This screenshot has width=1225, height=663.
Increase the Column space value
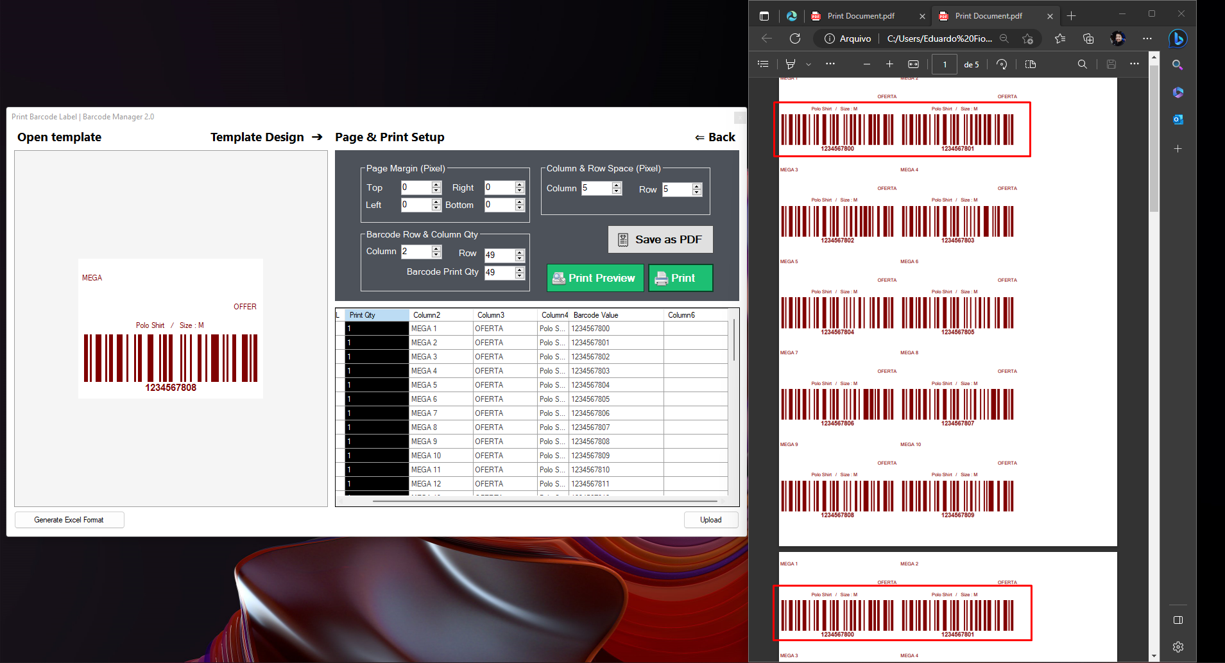click(x=617, y=185)
